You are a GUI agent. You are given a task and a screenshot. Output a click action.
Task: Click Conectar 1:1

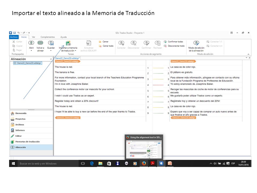[214, 42]
